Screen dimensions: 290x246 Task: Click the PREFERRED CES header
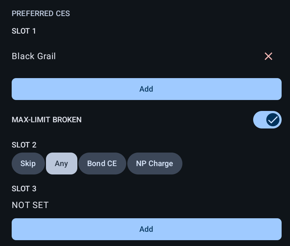[x=41, y=14]
